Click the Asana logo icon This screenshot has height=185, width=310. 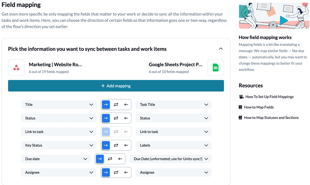pyautogui.click(x=16, y=68)
